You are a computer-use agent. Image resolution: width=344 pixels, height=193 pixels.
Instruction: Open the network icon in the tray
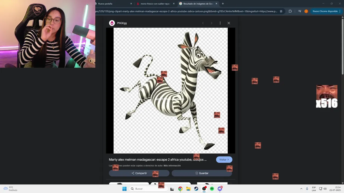click(x=321, y=189)
